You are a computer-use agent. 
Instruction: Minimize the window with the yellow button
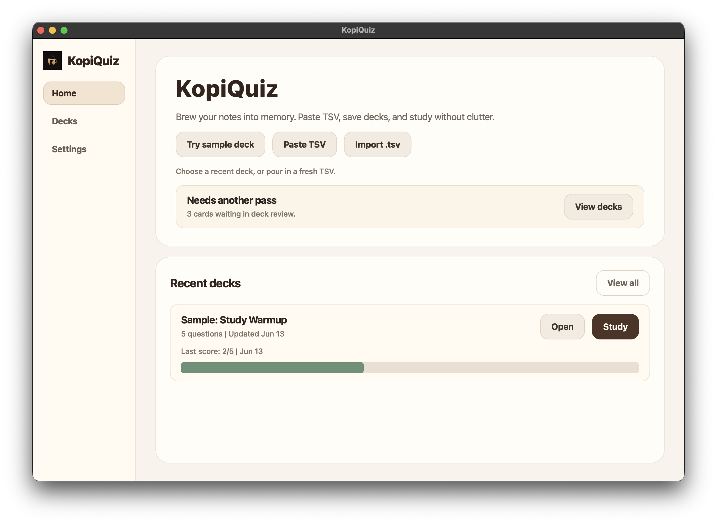click(52, 30)
